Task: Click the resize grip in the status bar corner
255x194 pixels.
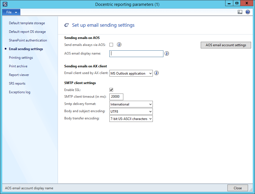Action: click(251, 190)
